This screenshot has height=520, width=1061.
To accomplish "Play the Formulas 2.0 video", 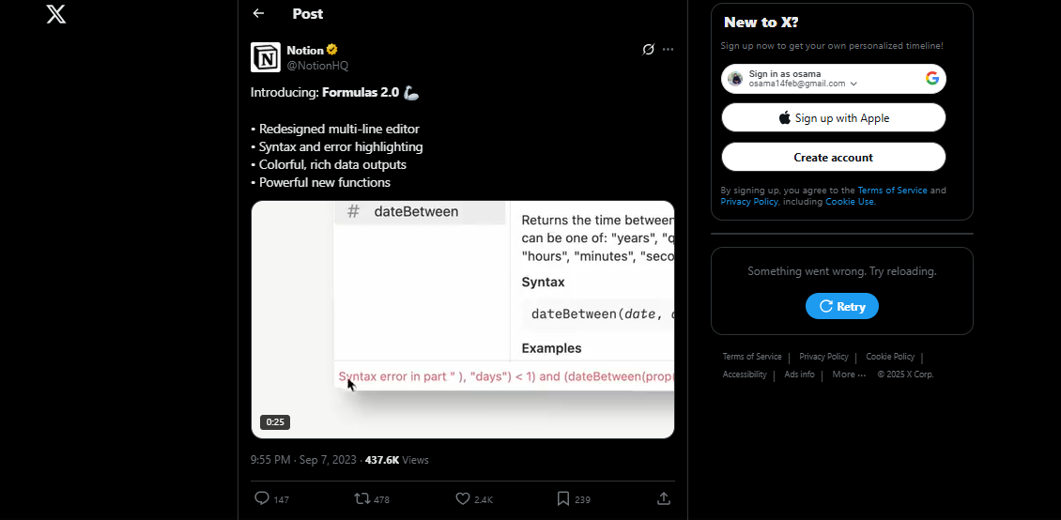I will pyautogui.click(x=463, y=319).
